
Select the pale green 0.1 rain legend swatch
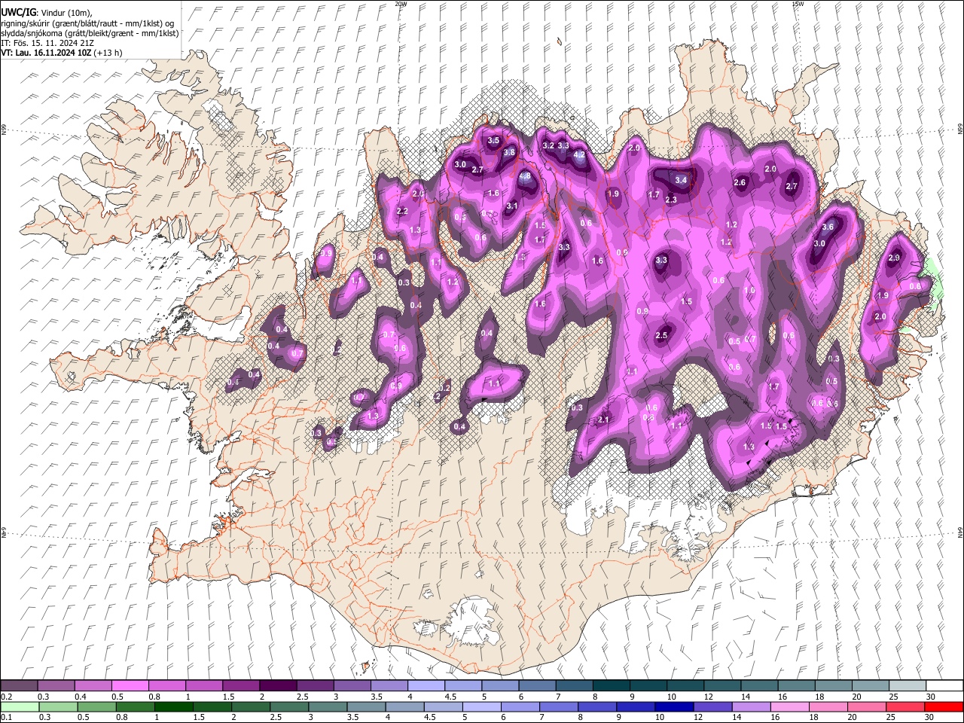(20, 706)
